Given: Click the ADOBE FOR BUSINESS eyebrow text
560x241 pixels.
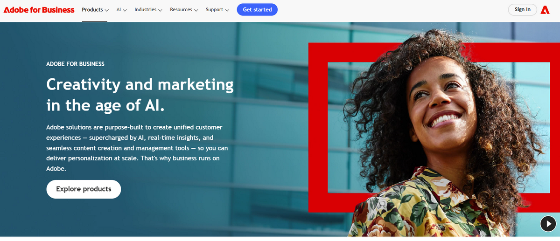Looking at the screenshot, I should 75,64.
